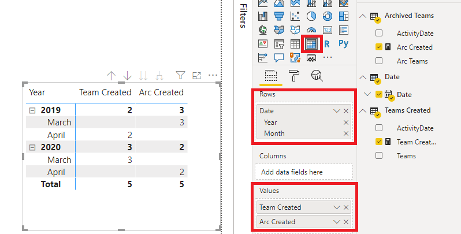The width and height of the screenshot is (461, 234).
Task: Open Focus mode for the matrix
Action: 196,76
